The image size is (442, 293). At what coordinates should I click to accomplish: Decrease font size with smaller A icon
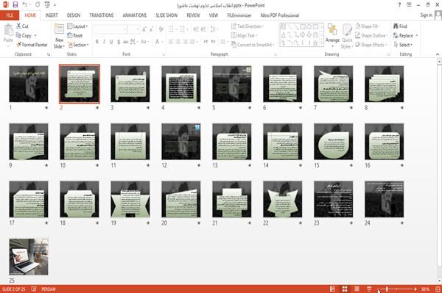151,29
